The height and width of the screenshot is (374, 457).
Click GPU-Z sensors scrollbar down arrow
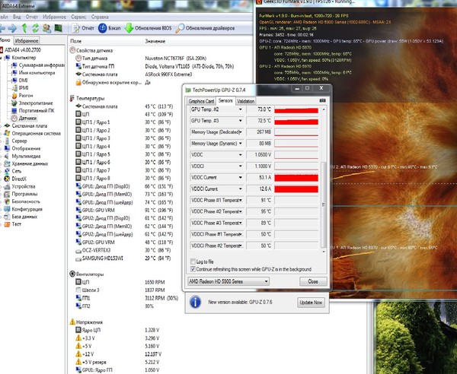[x=323, y=252]
